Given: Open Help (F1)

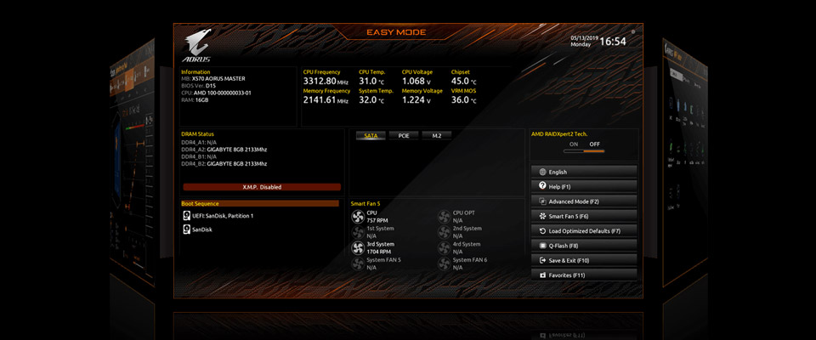Looking at the screenshot, I should tap(584, 186).
